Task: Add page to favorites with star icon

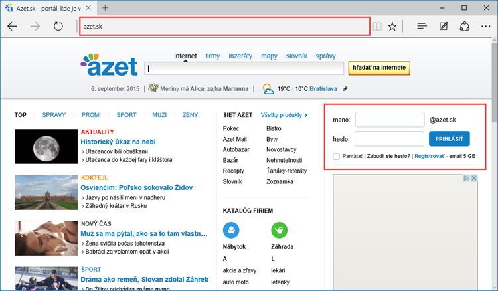Action: 392,27
